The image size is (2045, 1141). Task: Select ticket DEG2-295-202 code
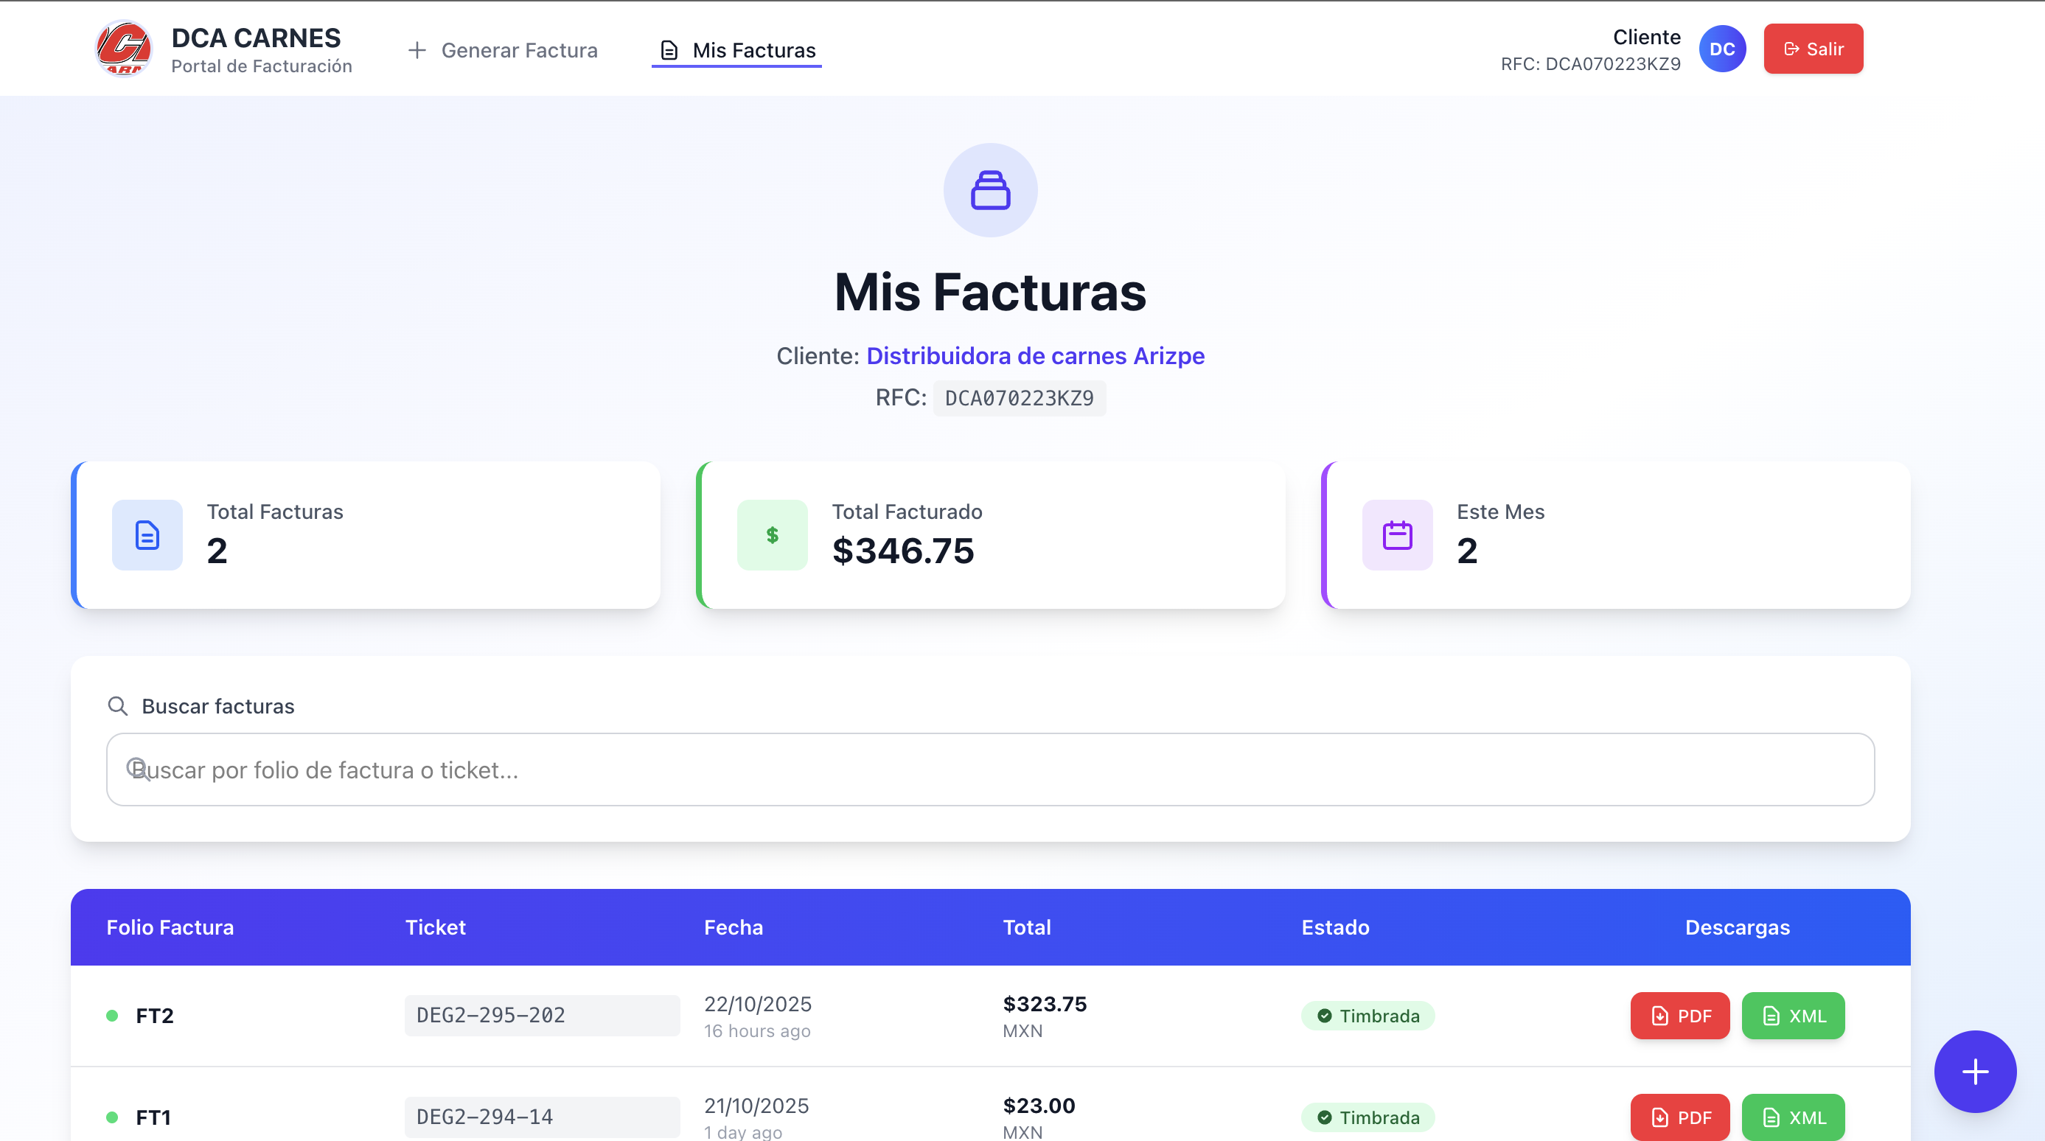point(491,1015)
